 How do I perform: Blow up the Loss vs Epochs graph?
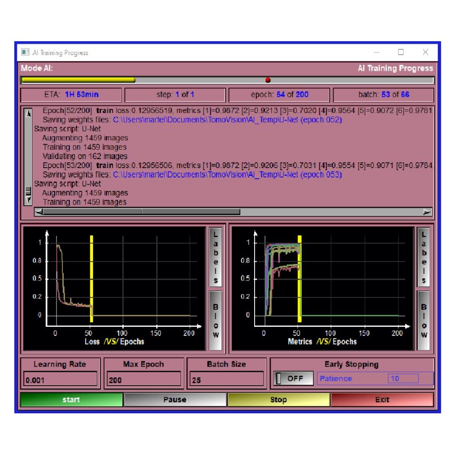[x=216, y=320]
